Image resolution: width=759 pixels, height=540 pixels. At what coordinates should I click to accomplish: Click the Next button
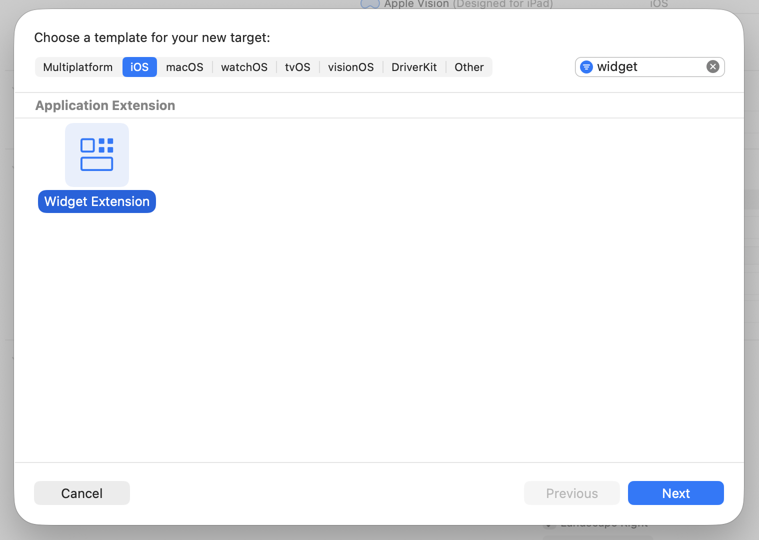click(x=675, y=493)
